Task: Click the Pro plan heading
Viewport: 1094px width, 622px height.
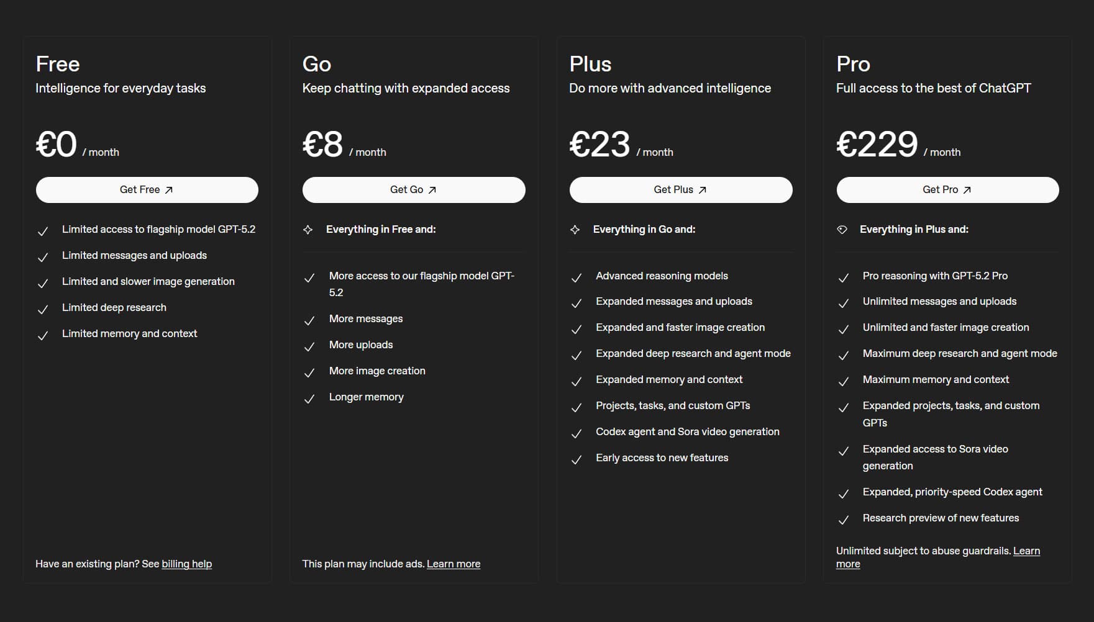Action: 853,64
